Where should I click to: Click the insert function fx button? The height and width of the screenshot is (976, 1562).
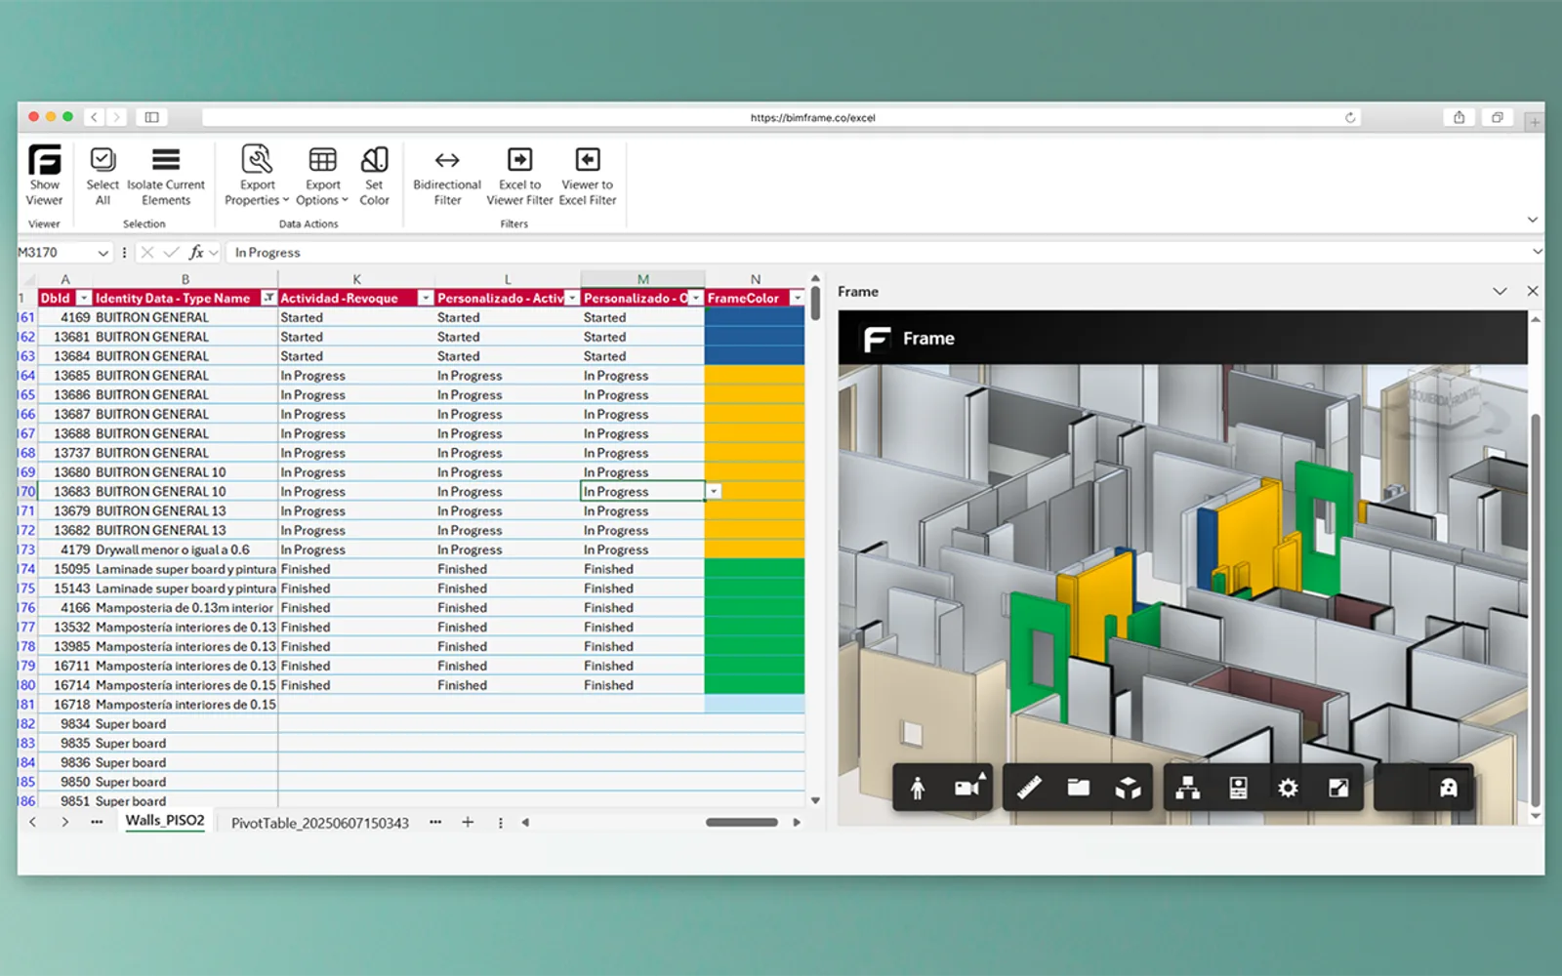coord(196,253)
